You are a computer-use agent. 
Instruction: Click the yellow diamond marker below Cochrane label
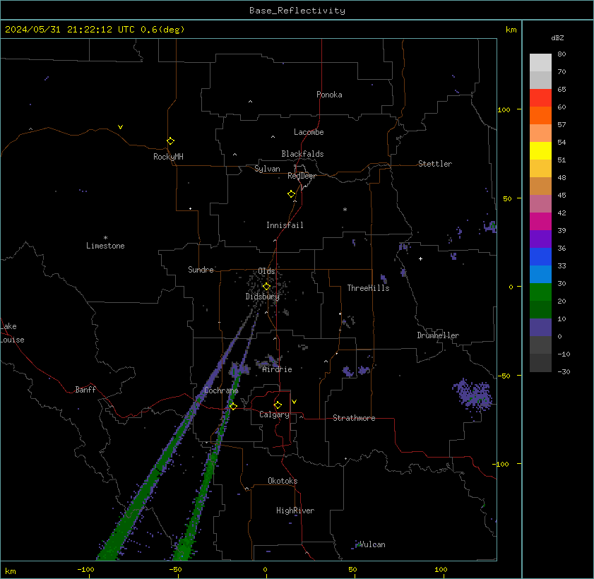click(x=233, y=406)
